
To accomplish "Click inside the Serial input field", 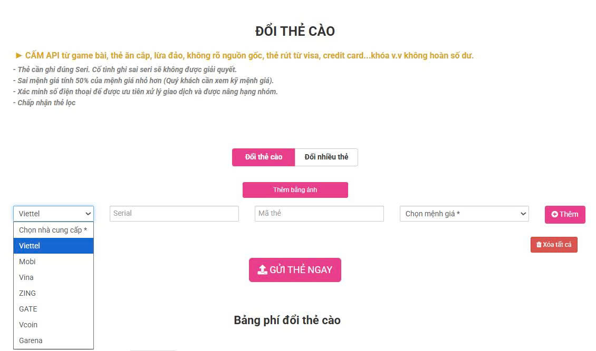I will coord(174,213).
